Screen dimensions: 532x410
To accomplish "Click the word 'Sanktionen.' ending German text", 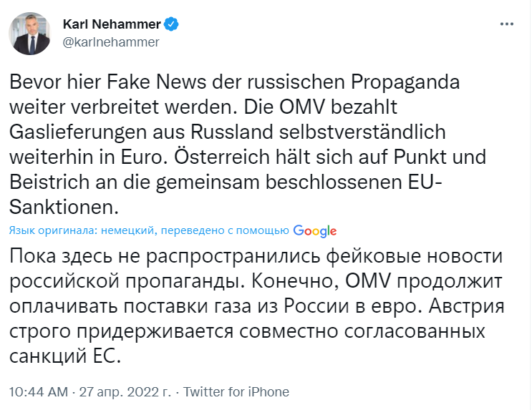I will click(64, 207).
